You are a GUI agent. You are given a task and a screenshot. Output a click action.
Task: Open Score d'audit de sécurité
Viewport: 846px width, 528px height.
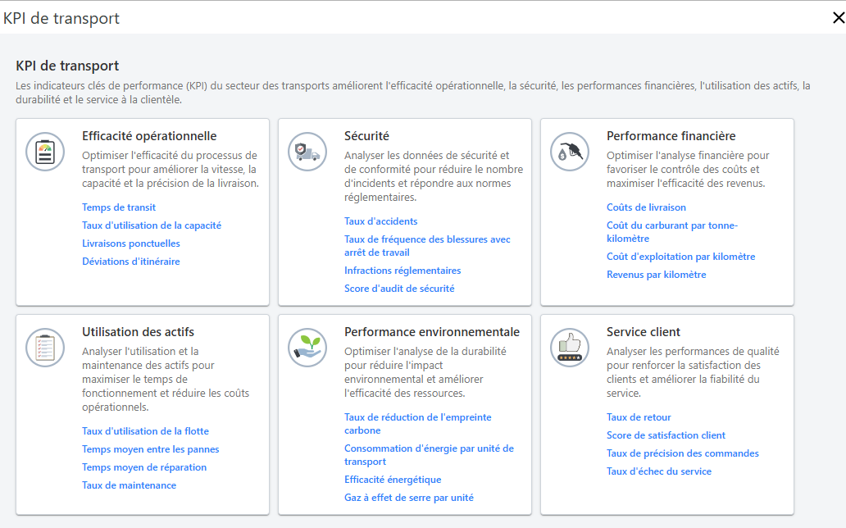pyautogui.click(x=399, y=289)
